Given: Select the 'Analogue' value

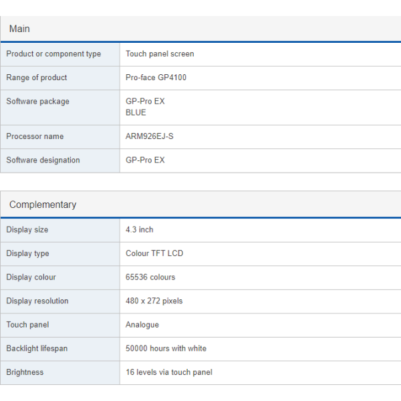Looking at the screenshot, I should pyautogui.click(x=142, y=325).
